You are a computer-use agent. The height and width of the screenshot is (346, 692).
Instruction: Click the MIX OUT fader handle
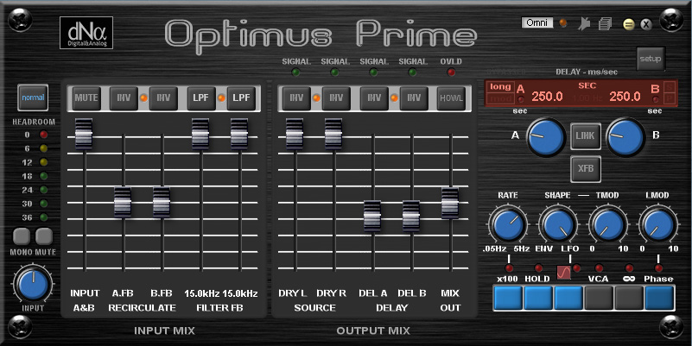pos(450,203)
